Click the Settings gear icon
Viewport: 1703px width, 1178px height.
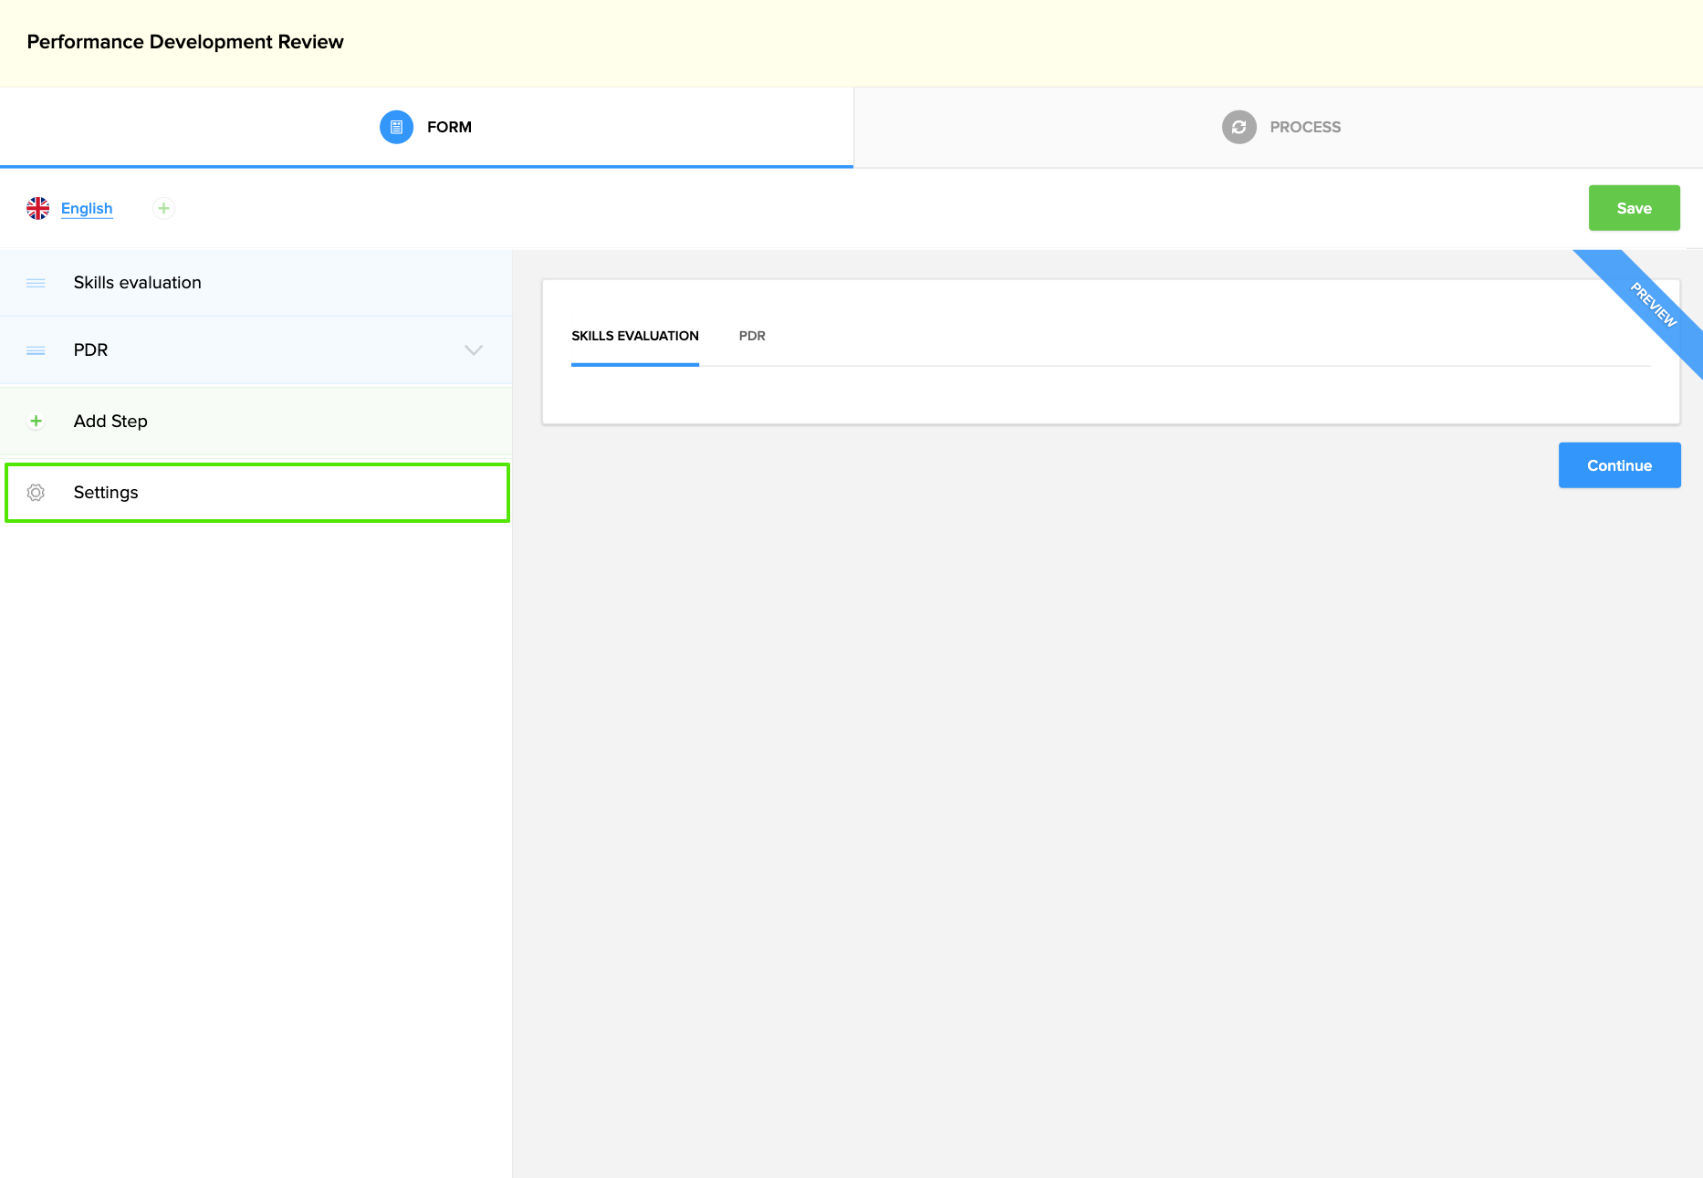click(x=36, y=493)
